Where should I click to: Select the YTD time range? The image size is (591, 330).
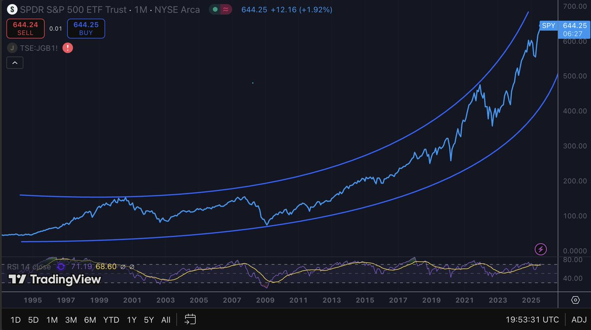(x=111, y=320)
